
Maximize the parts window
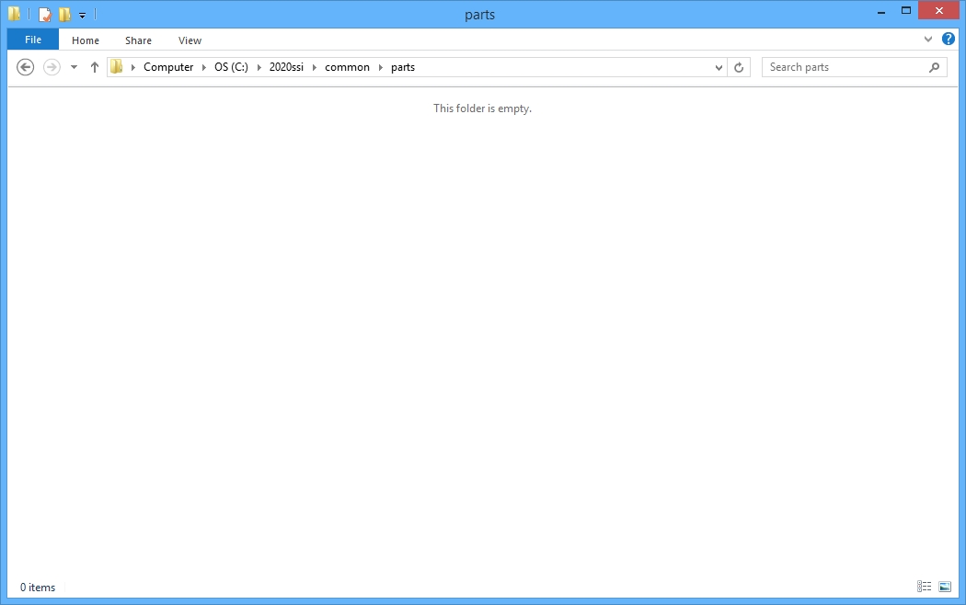pyautogui.click(x=905, y=10)
